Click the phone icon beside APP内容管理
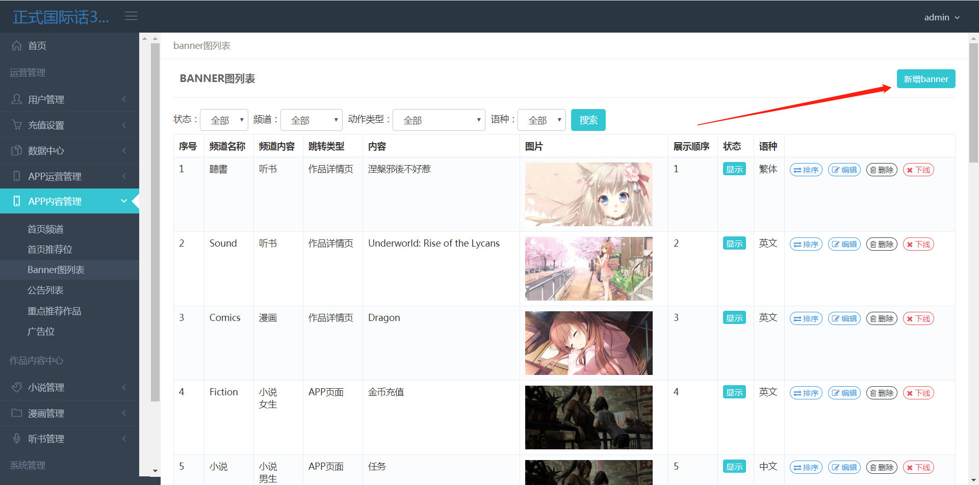The height and width of the screenshot is (485, 979). (x=17, y=201)
